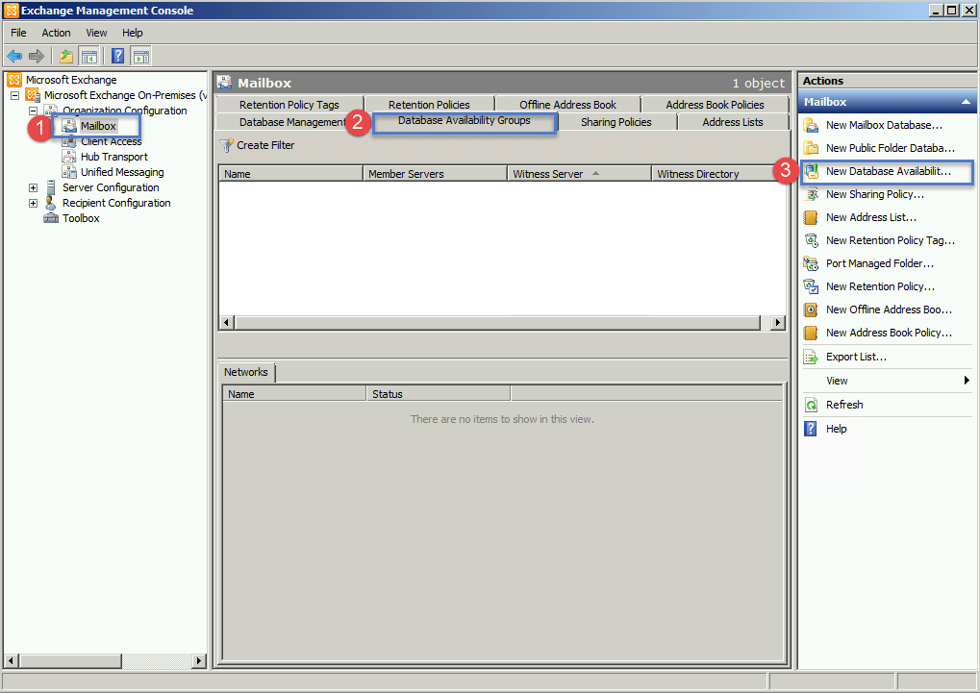Screen dimensions: 980x693
Task: Click the Hub Transport tree node icon
Action: click(x=69, y=157)
